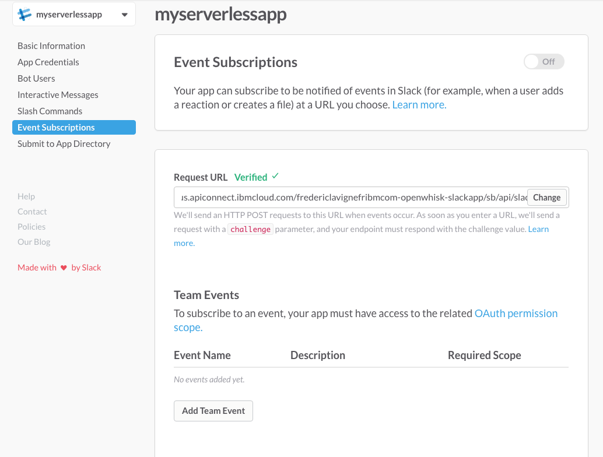Click the green Verified status text
Viewport: 603px width, 457px height.
click(x=251, y=177)
